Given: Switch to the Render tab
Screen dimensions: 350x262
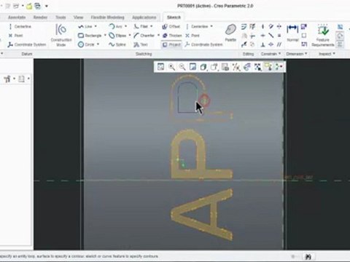Looking at the screenshot, I should point(40,17).
